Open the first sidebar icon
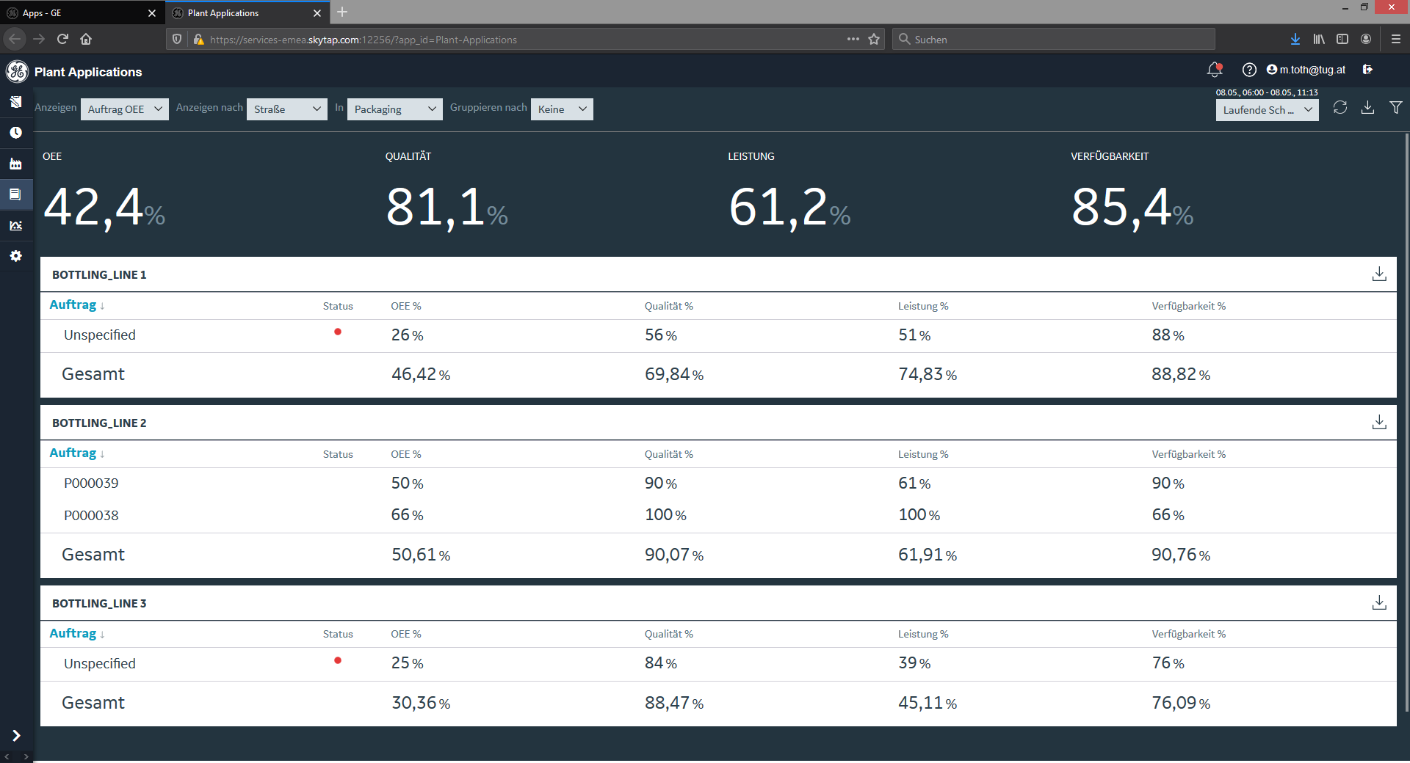The width and height of the screenshot is (1410, 763). click(x=15, y=102)
